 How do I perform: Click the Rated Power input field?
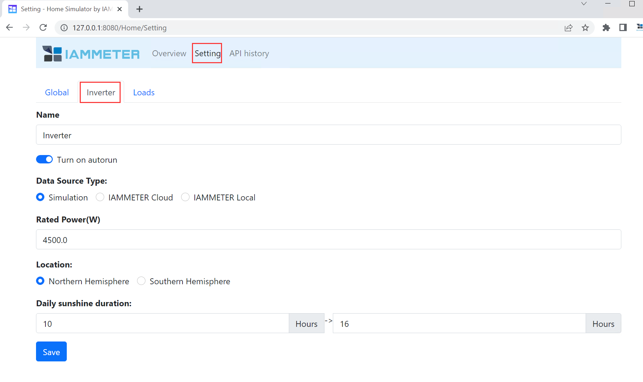click(x=328, y=240)
